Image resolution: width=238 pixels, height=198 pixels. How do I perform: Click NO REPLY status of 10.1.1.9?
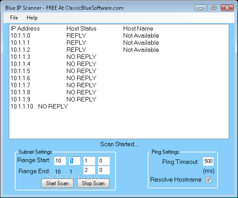[x=82, y=99]
